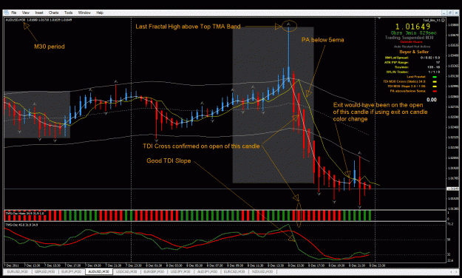Click the TMS-Osc oscillator label in bottom subwindow

click(21, 225)
